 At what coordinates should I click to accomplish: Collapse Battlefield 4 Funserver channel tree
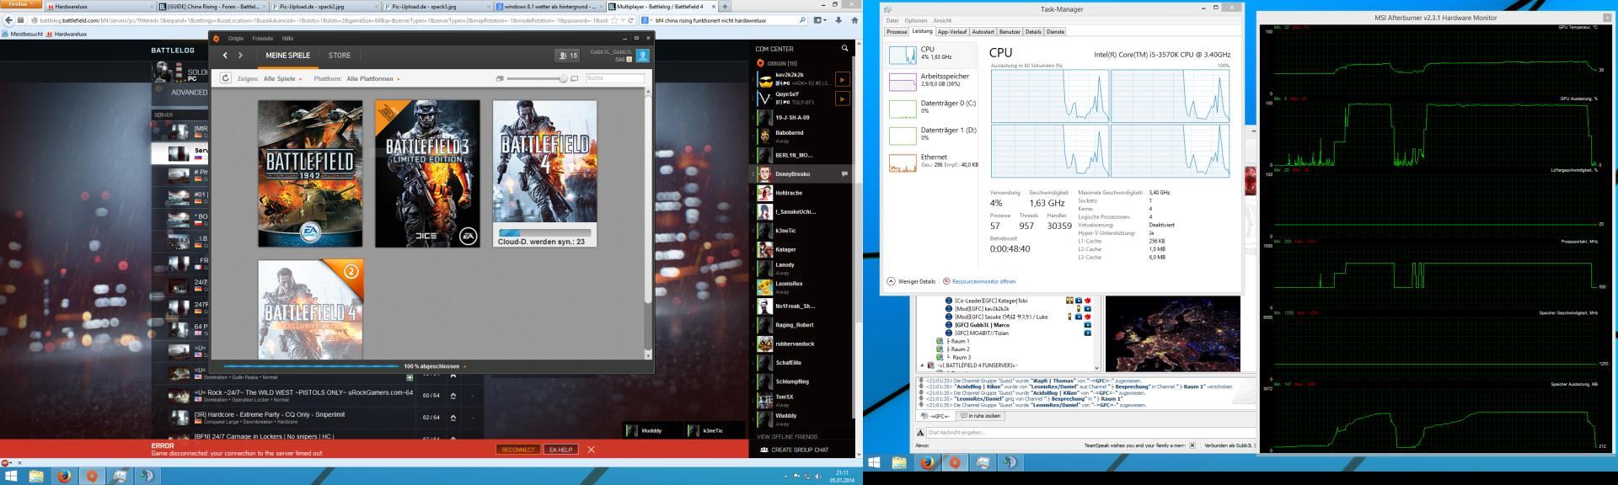coord(921,365)
